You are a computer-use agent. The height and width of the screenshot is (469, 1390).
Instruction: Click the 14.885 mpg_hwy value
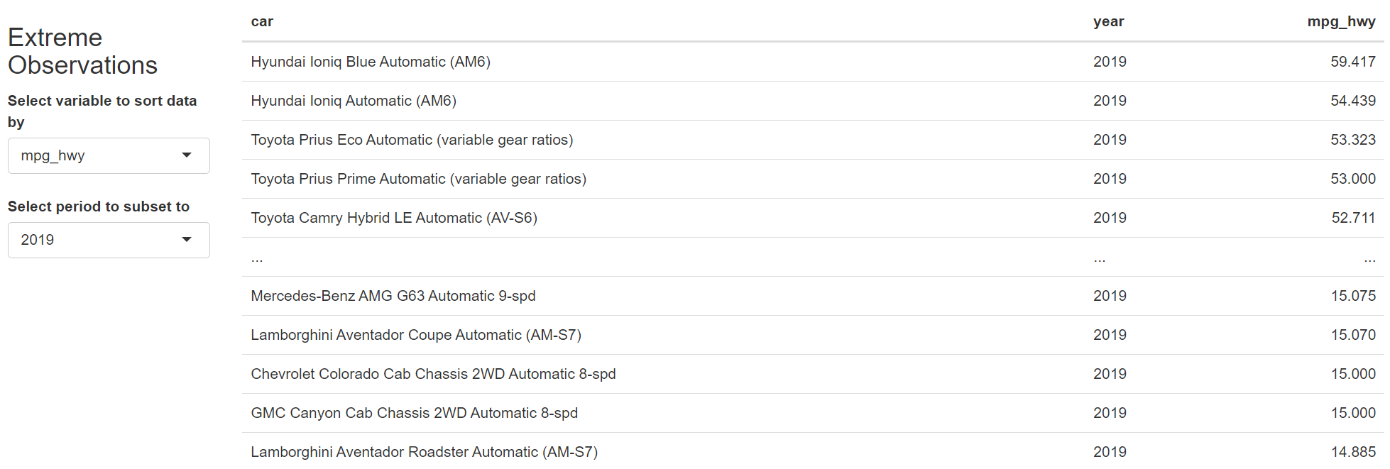click(1352, 452)
